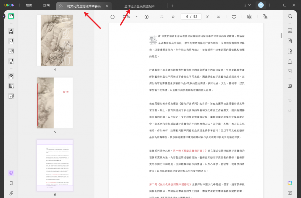Switch to the 全球经济金融展望报告 tab

pyautogui.click(x=139, y=6)
